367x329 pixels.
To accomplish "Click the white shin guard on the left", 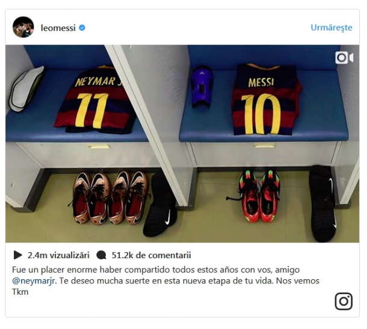I will pyautogui.click(x=26, y=89).
